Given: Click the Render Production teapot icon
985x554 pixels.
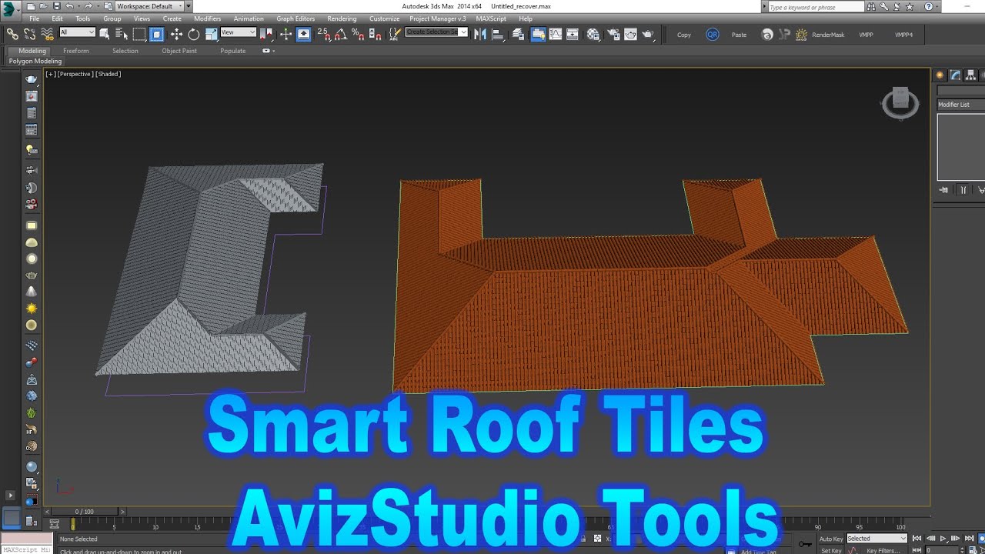Looking at the screenshot, I should (648, 34).
